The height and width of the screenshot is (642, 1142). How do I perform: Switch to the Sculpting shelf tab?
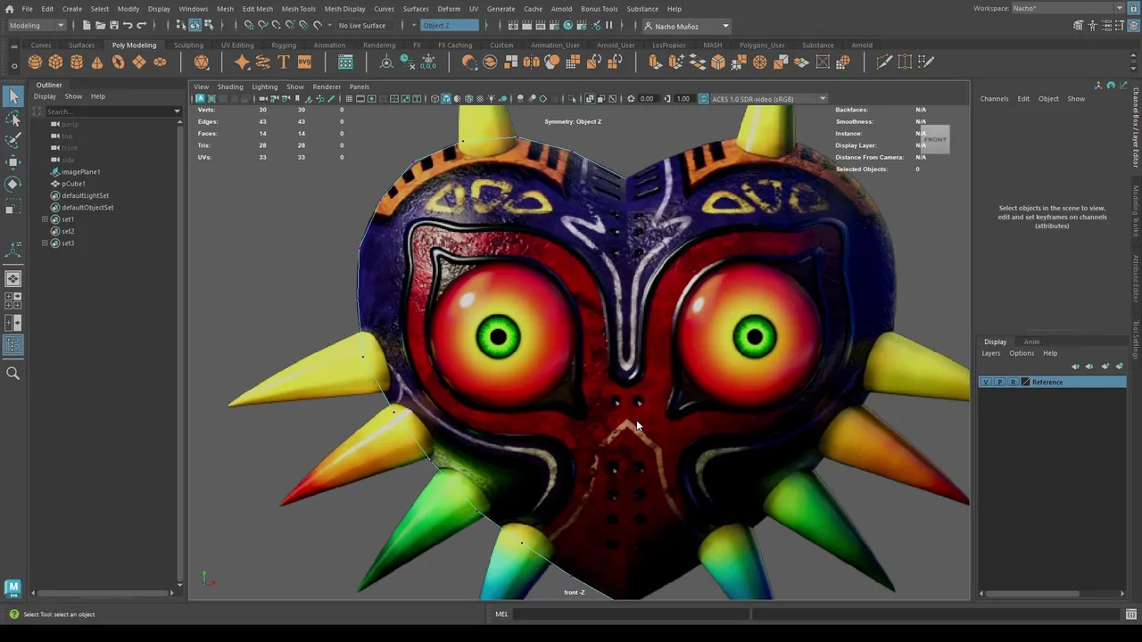188,45
